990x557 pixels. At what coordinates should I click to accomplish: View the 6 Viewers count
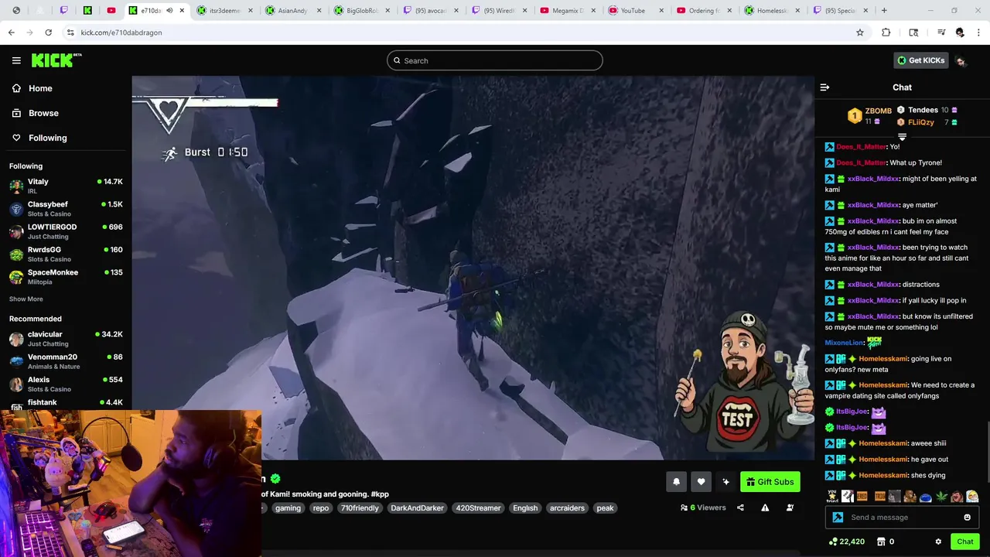tap(703, 507)
